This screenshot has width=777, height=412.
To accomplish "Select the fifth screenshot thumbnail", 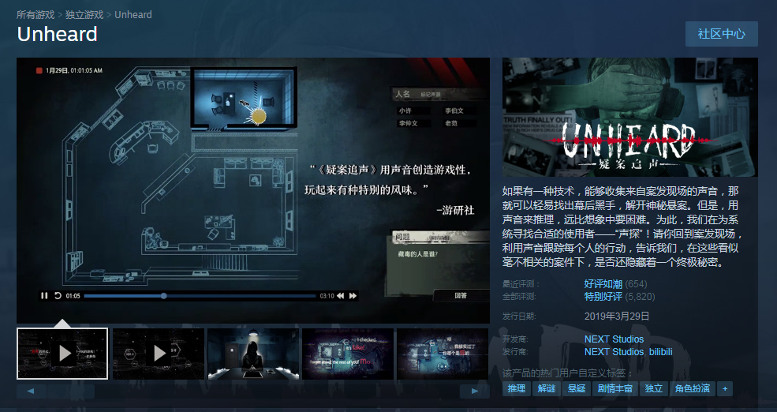I will (443, 354).
